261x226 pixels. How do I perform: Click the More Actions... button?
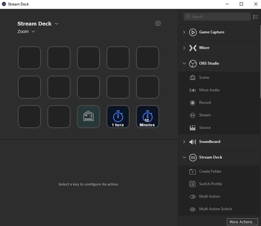point(241,222)
